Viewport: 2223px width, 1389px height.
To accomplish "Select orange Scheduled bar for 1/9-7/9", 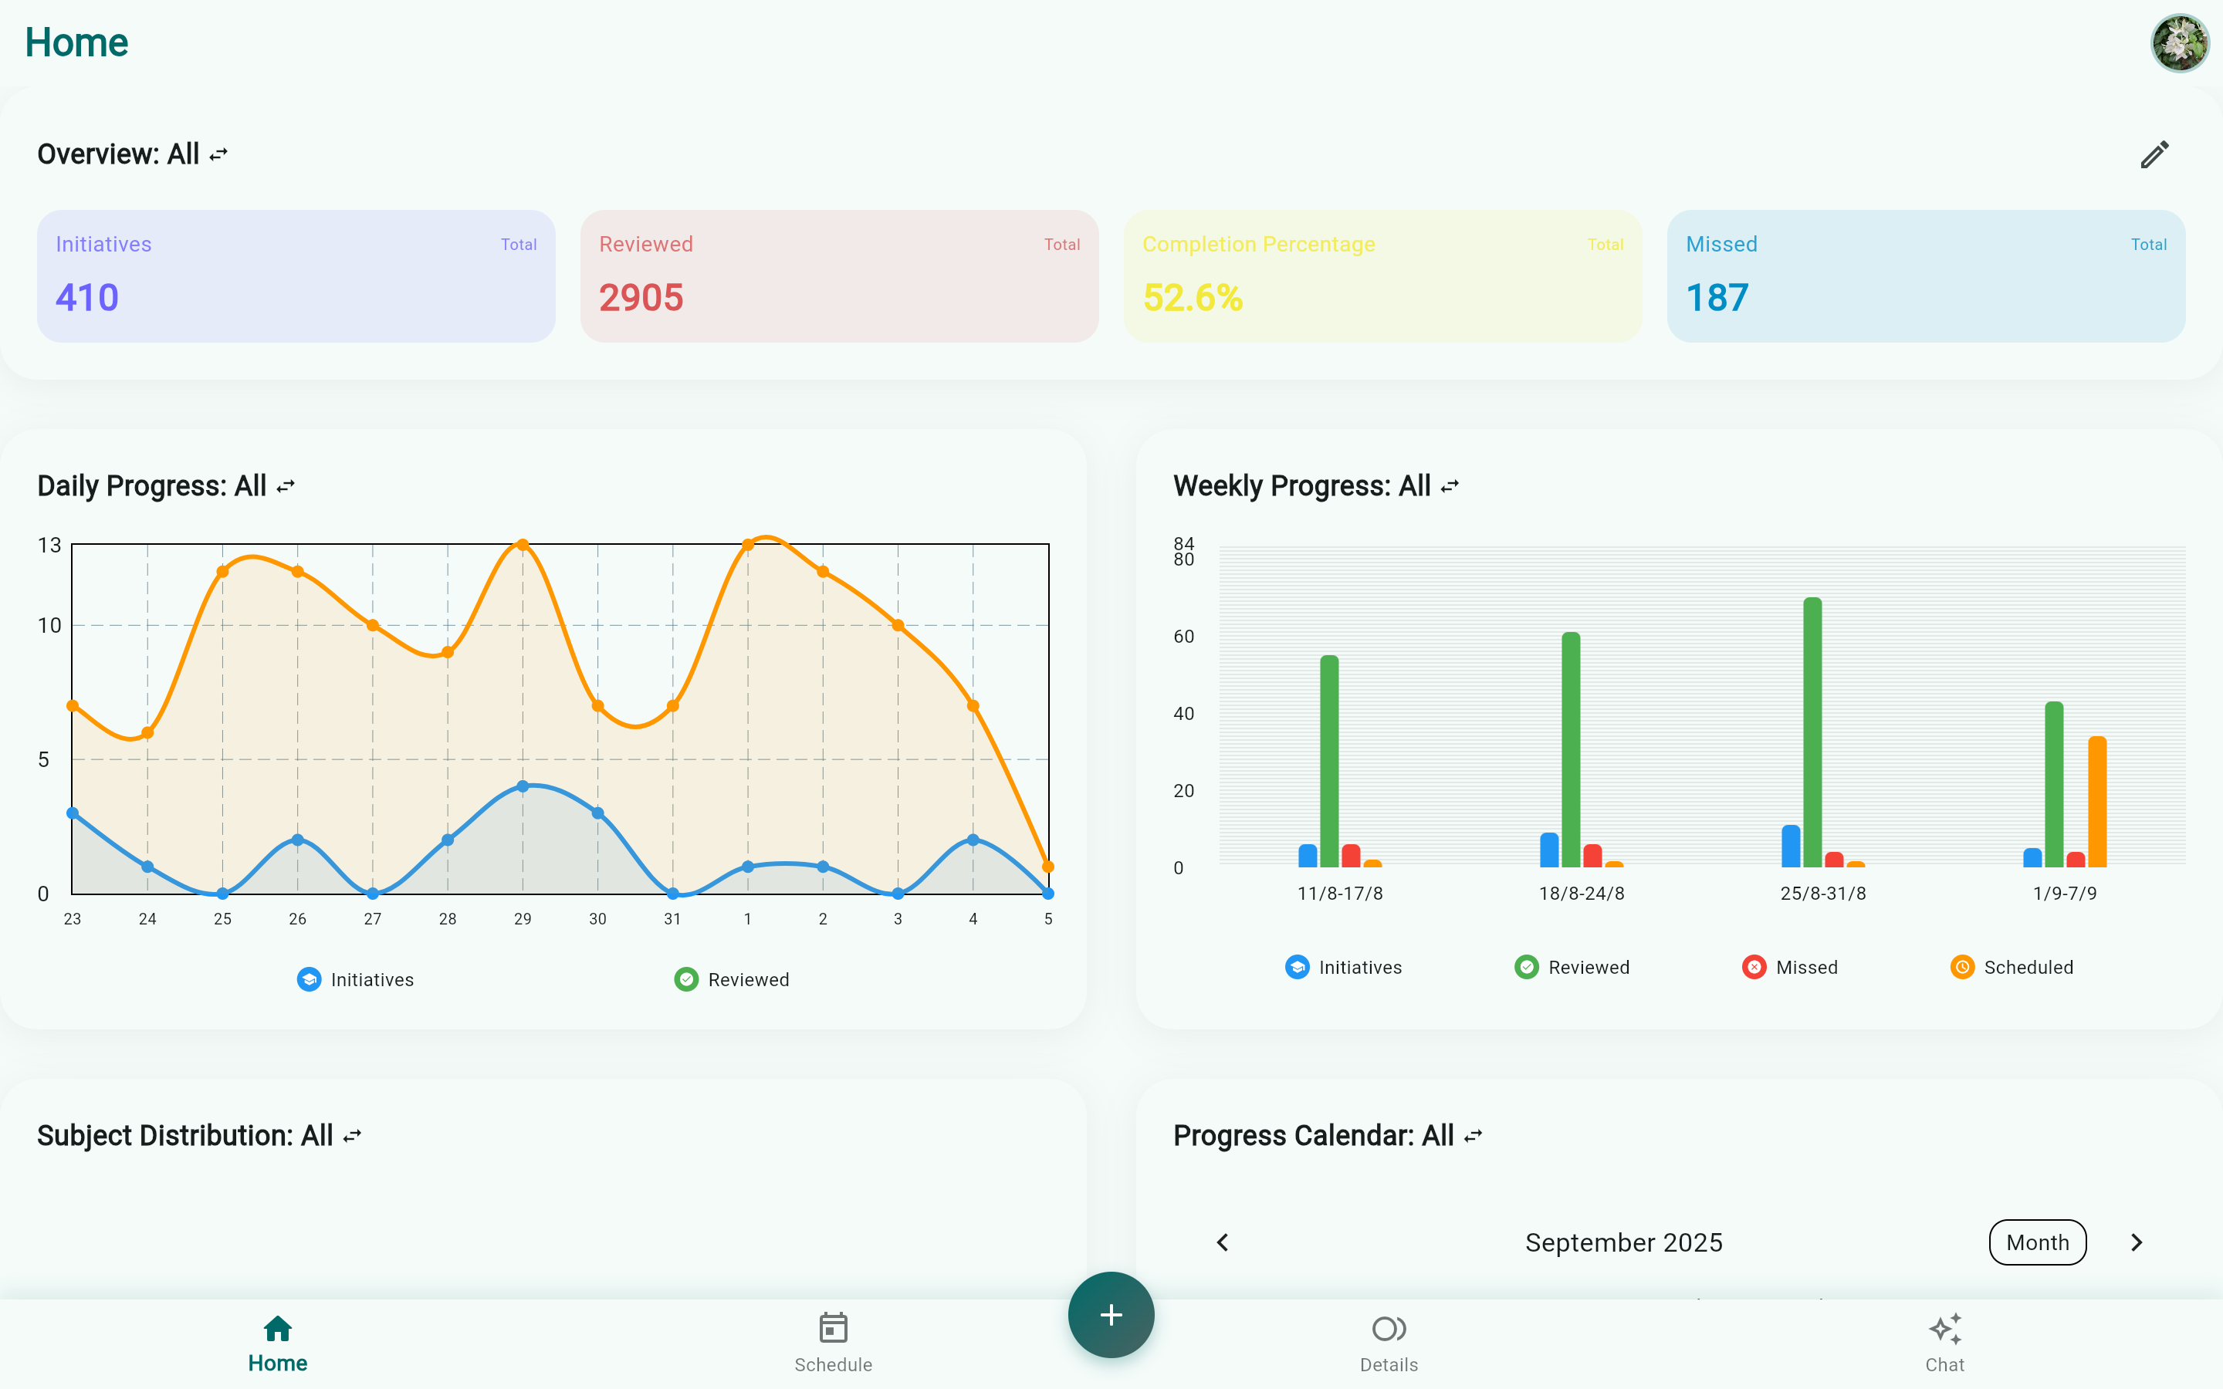I will click(x=2097, y=801).
